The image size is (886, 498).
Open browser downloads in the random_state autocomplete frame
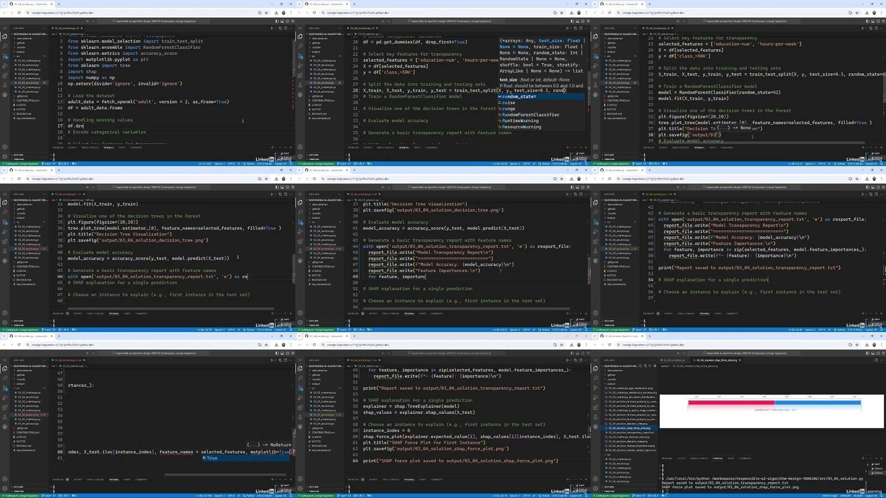[571, 13]
